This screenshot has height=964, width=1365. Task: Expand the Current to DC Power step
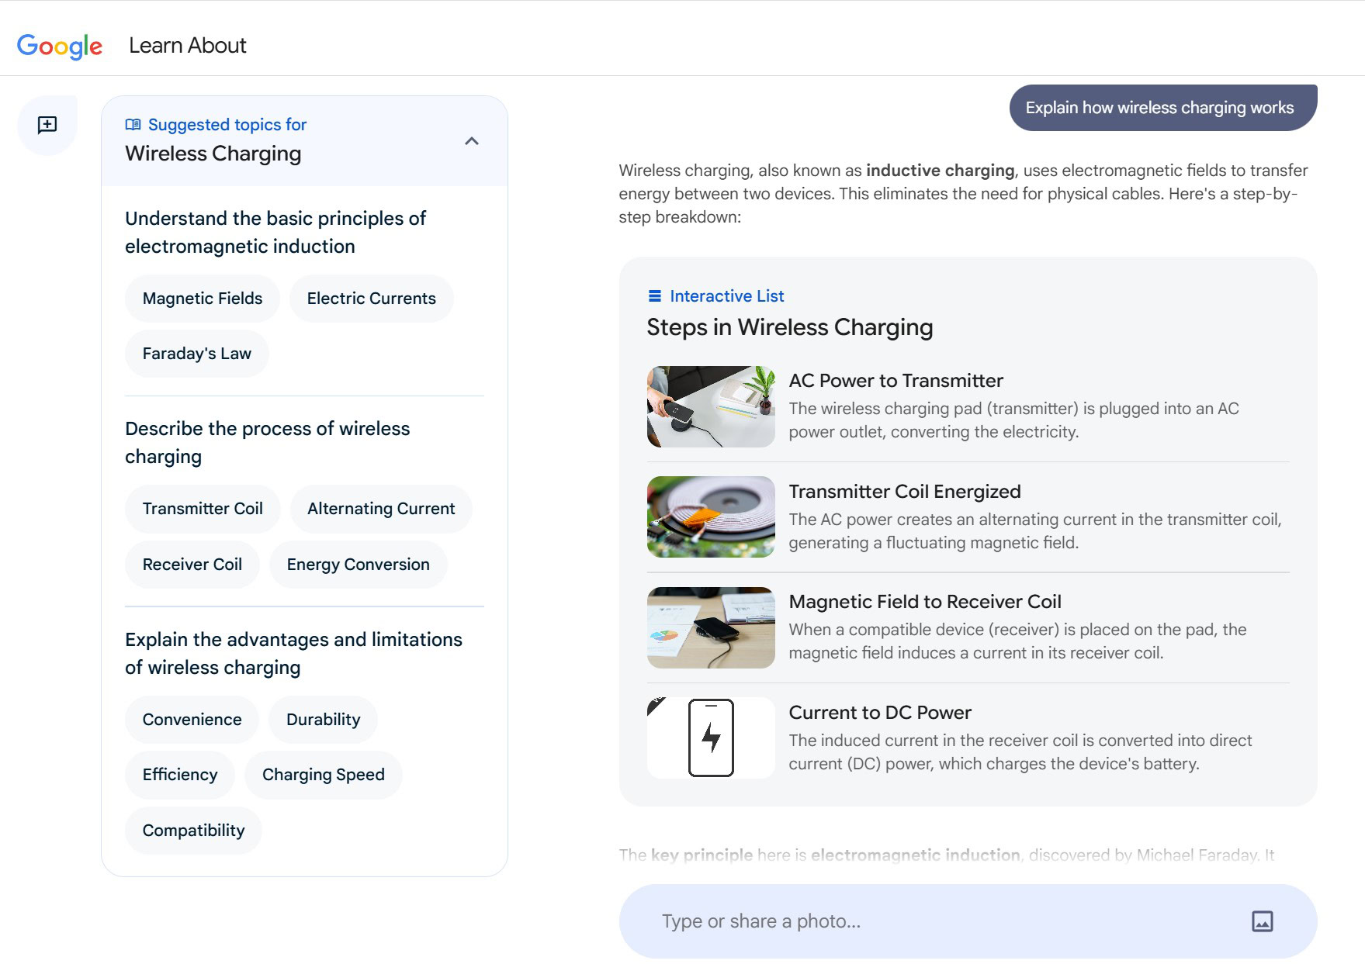click(880, 713)
